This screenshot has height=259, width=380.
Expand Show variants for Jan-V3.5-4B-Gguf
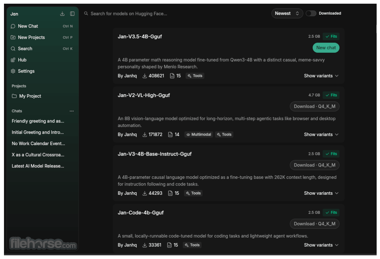(321, 76)
